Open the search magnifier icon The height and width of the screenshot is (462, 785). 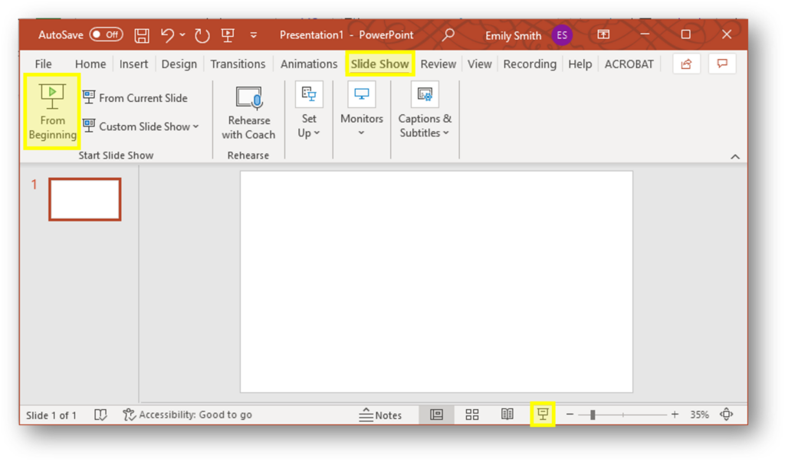click(448, 35)
